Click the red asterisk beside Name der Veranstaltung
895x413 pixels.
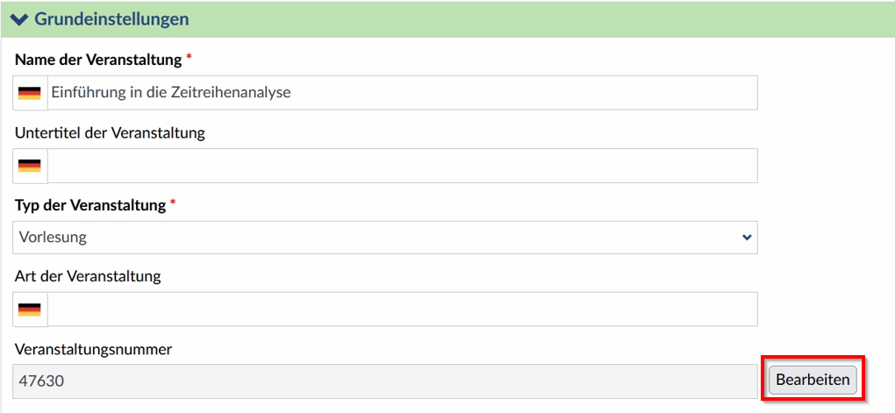pos(189,59)
